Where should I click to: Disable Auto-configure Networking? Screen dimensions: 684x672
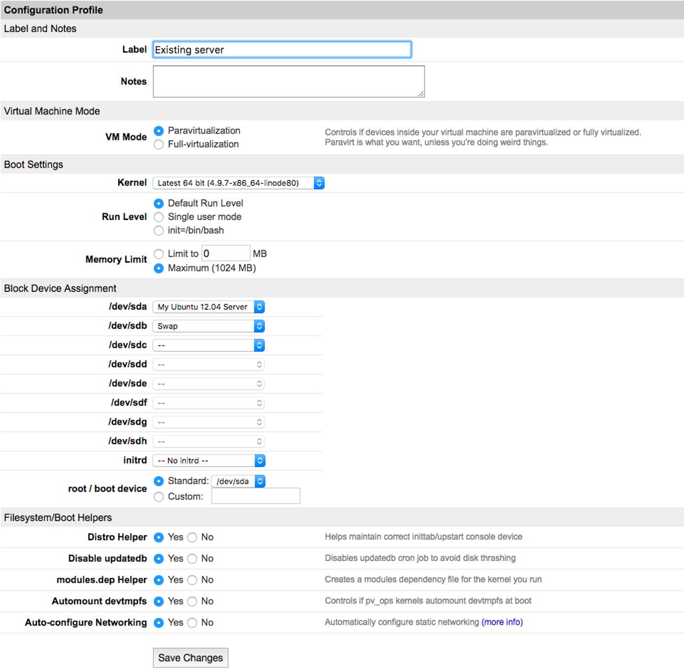click(192, 623)
